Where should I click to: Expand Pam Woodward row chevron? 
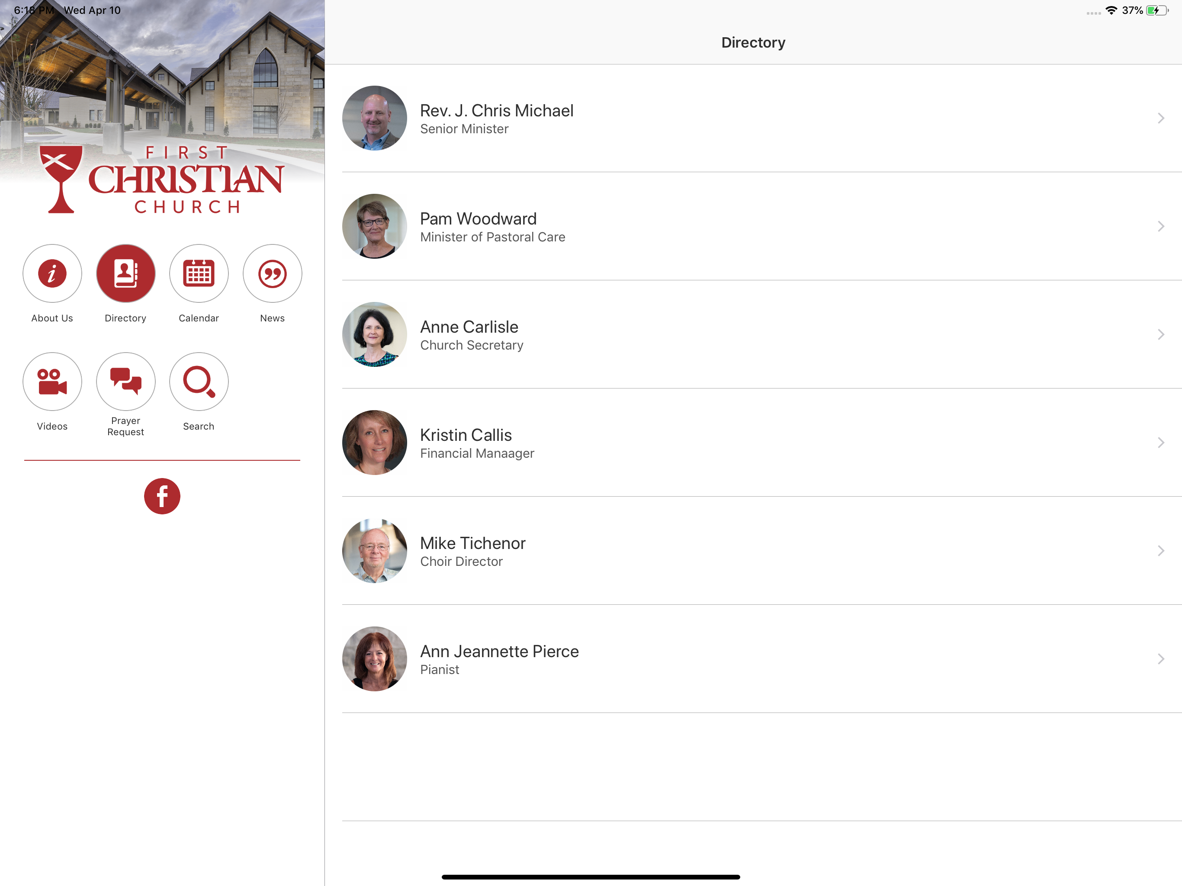(1161, 227)
